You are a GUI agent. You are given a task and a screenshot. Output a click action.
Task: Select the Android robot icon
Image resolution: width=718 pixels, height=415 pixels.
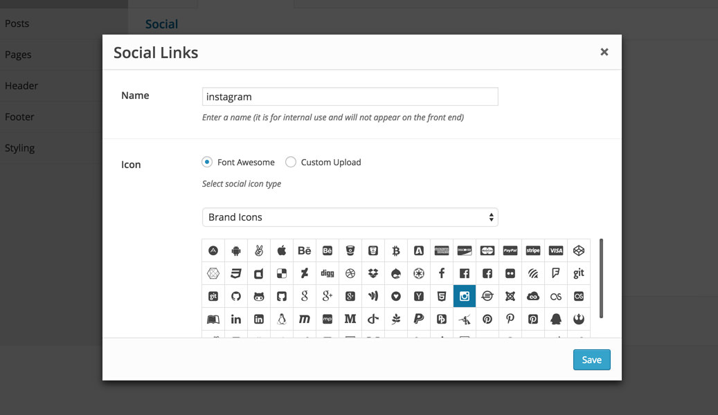coord(236,250)
